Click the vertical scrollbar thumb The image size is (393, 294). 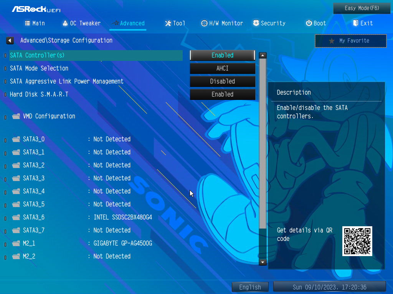(263, 144)
